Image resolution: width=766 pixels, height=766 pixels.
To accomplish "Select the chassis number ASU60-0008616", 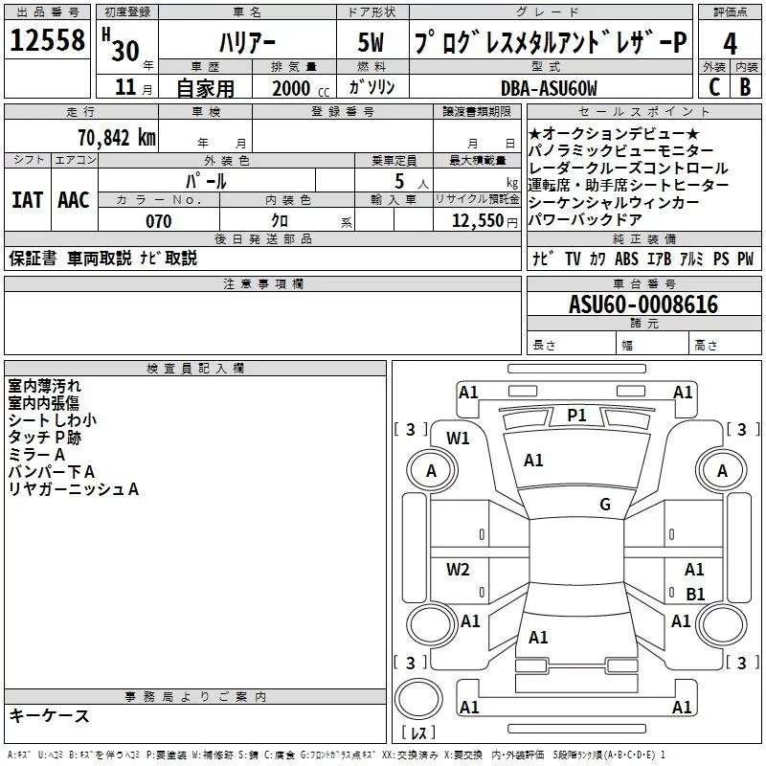I will tap(643, 304).
